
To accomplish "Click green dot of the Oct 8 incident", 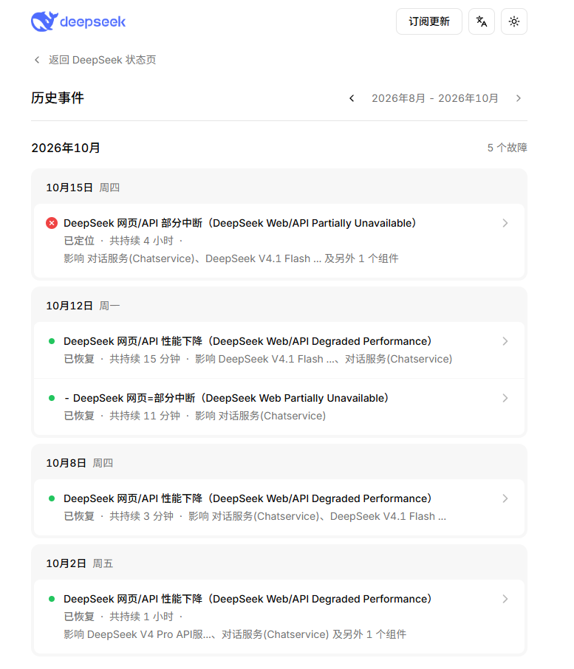I will click(x=52, y=498).
